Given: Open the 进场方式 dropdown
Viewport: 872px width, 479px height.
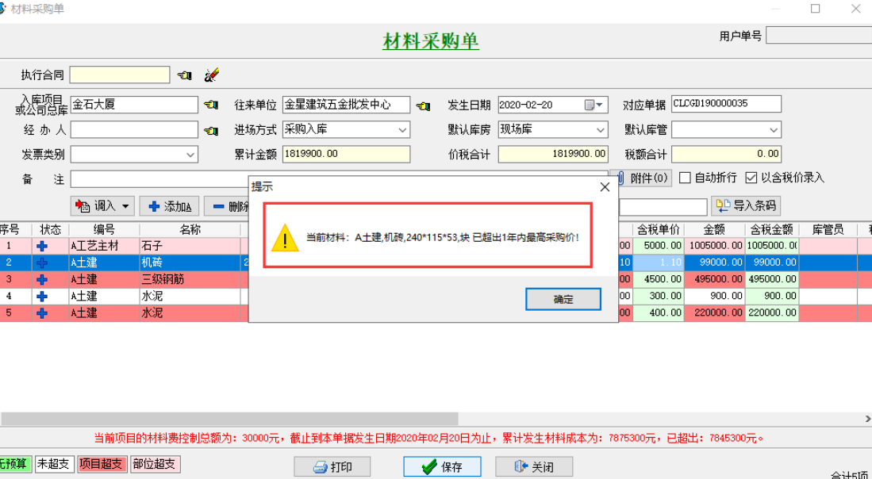Looking at the screenshot, I should [401, 129].
